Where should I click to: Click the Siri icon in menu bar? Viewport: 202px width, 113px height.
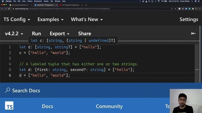coord(196,1)
